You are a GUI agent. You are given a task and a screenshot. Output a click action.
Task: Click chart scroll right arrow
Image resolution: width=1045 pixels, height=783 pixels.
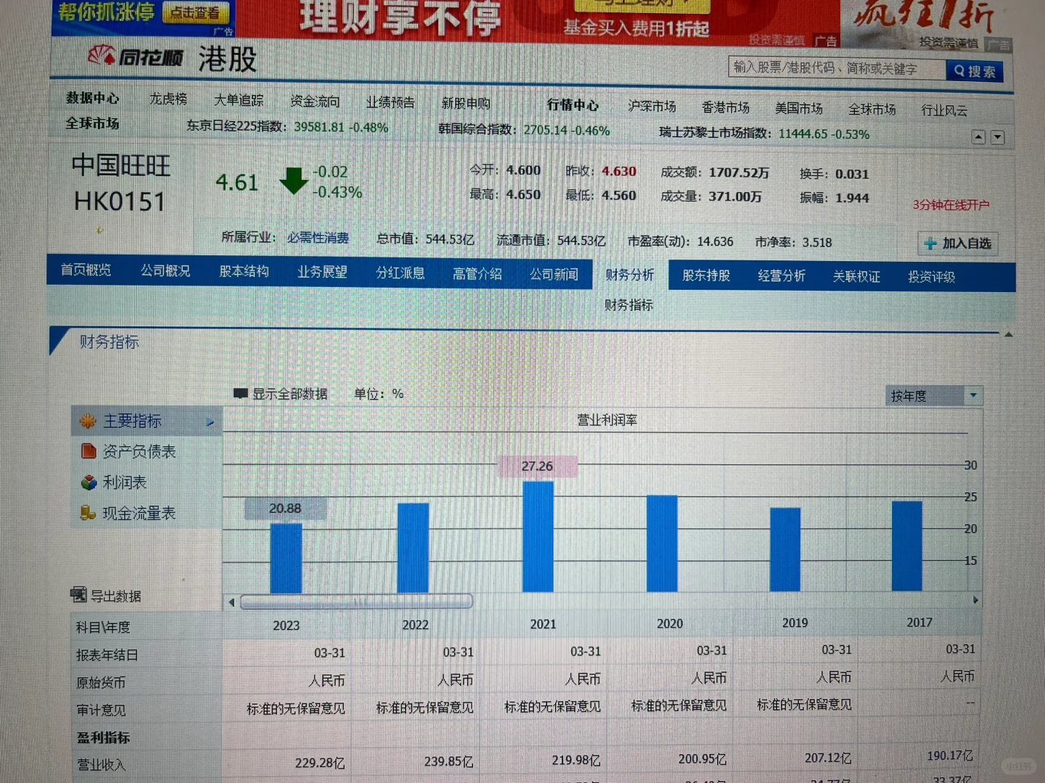pos(975,600)
